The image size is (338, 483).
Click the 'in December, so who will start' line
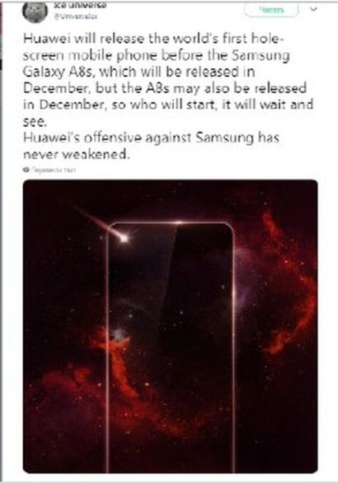pos(168,105)
